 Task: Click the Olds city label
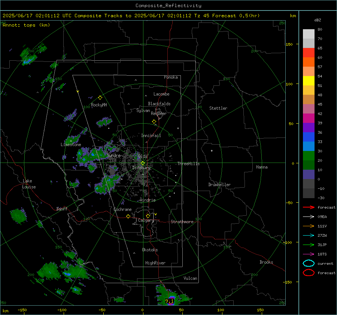click(x=143, y=156)
